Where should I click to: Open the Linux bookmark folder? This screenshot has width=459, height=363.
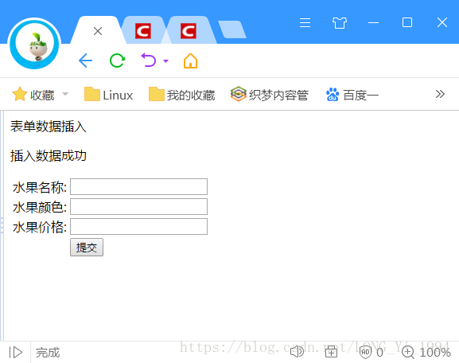[108, 95]
